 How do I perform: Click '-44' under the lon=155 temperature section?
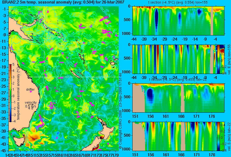tap(134, 39)
